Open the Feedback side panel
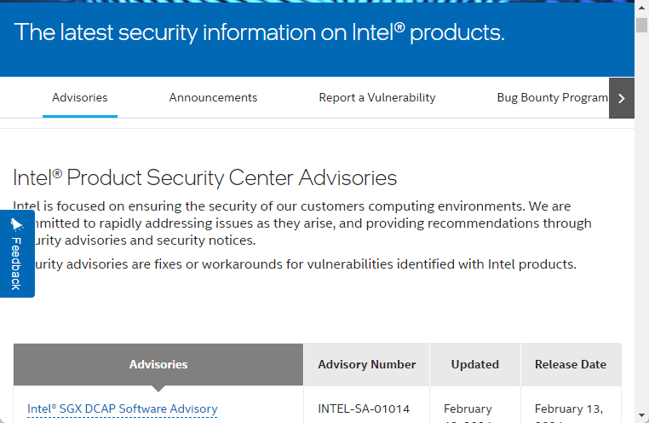 click(x=17, y=253)
